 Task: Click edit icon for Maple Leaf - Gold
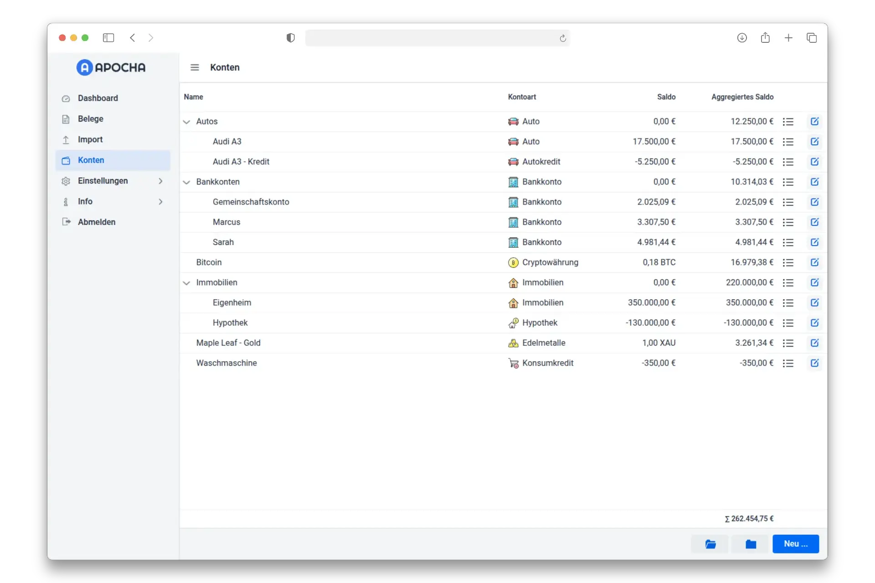(x=814, y=343)
